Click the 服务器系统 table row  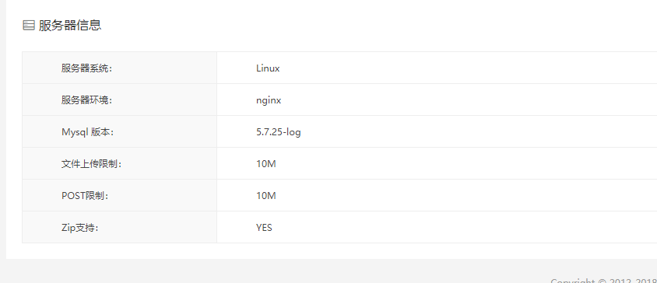339,68
